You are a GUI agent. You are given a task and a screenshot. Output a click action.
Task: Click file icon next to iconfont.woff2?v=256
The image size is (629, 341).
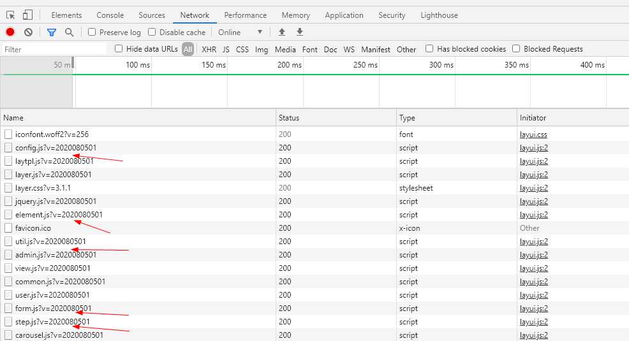pos(8,134)
